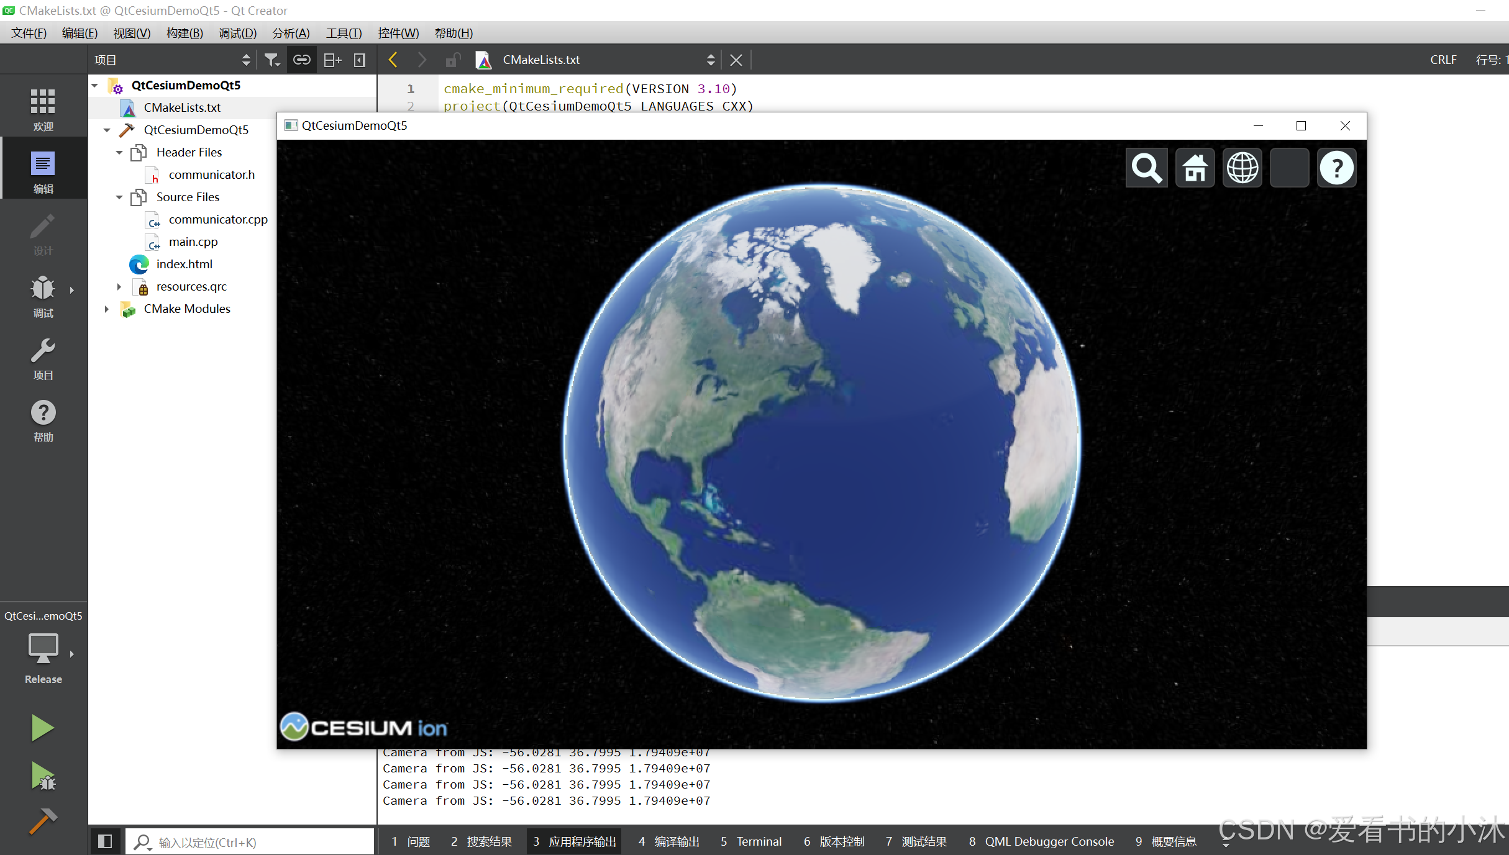Open the Cesium search geocoder button
The height and width of the screenshot is (855, 1509).
click(1146, 168)
